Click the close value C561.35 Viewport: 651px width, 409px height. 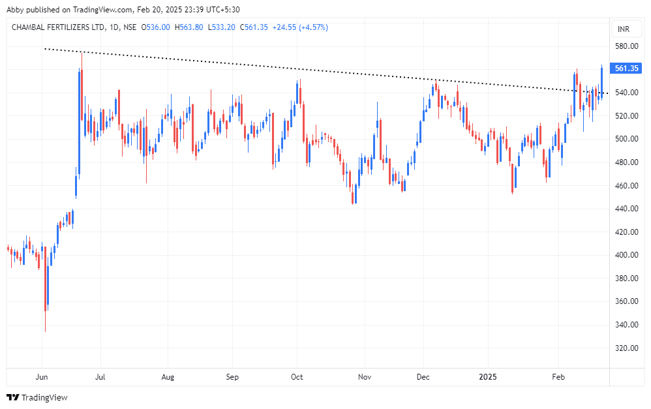pos(254,27)
